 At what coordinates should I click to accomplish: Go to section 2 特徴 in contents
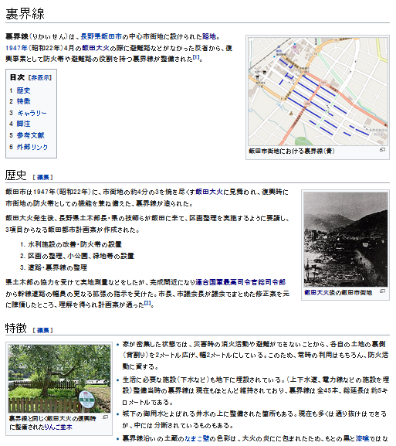coord(23,101)
